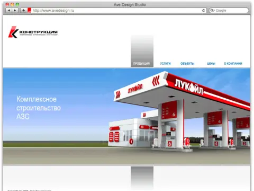This screenshot has height=191, width=254.
Task: Minimize the window with the yellow button
Action: tap(12, 4)
